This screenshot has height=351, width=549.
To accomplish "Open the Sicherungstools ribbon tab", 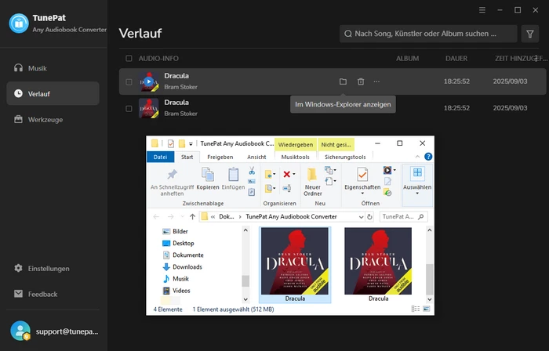I will point(345,157).
